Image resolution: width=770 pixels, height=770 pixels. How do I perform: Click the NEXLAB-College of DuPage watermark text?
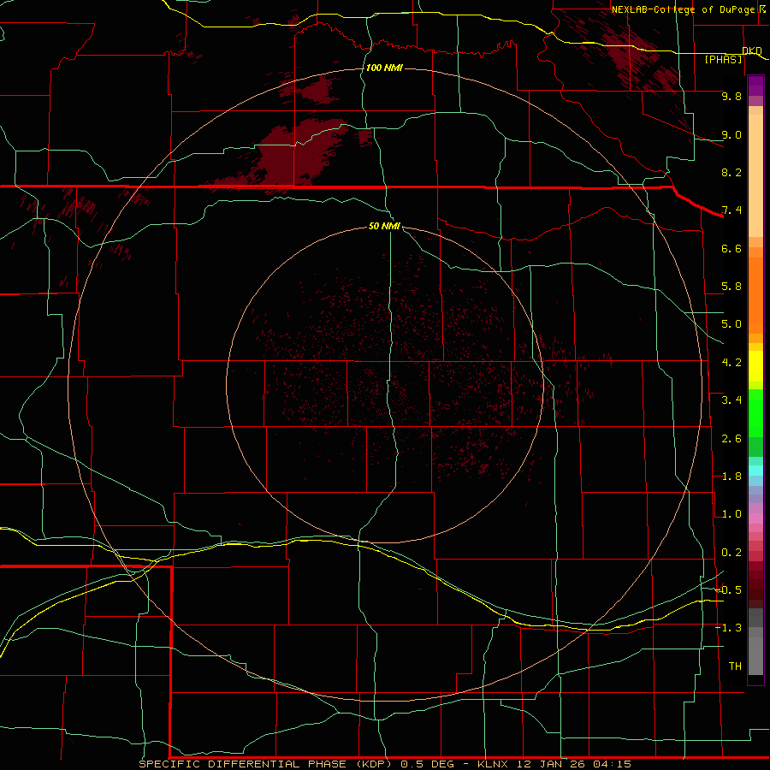tap(683, 9)
